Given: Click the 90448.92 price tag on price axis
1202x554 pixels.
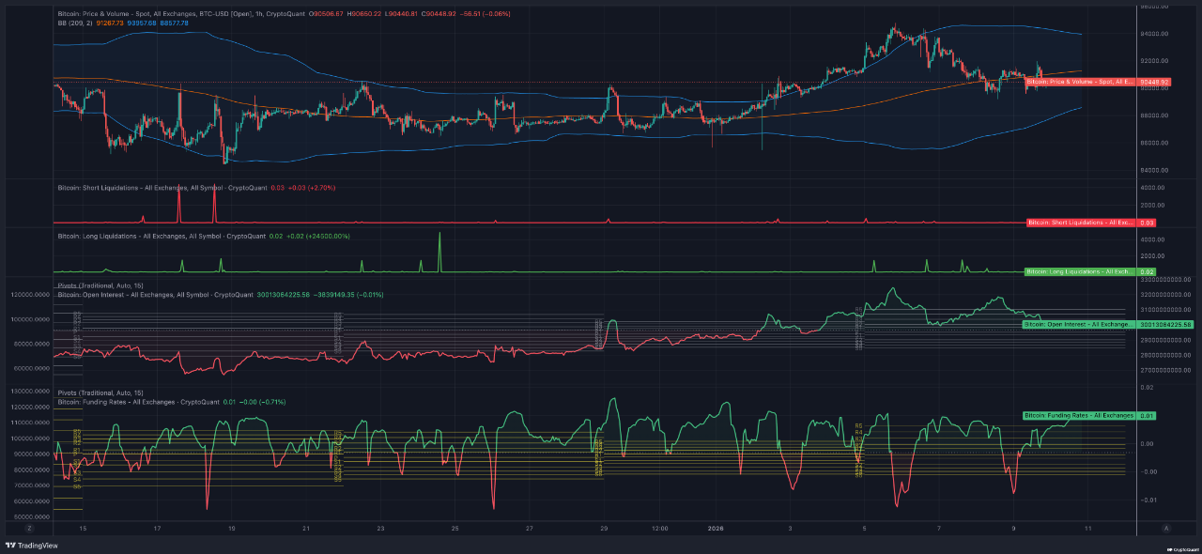Looking at the screenshot, I should (1153, 83).
